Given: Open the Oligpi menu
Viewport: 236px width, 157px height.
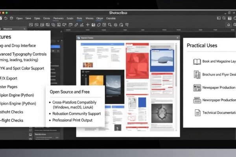Looking at the screenshot, I should (x=100, y=18).
